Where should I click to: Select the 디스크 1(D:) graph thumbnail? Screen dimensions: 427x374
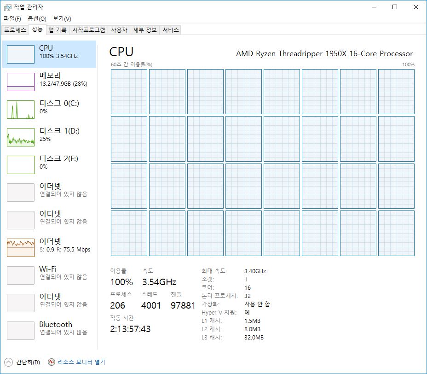pos(21,137)
